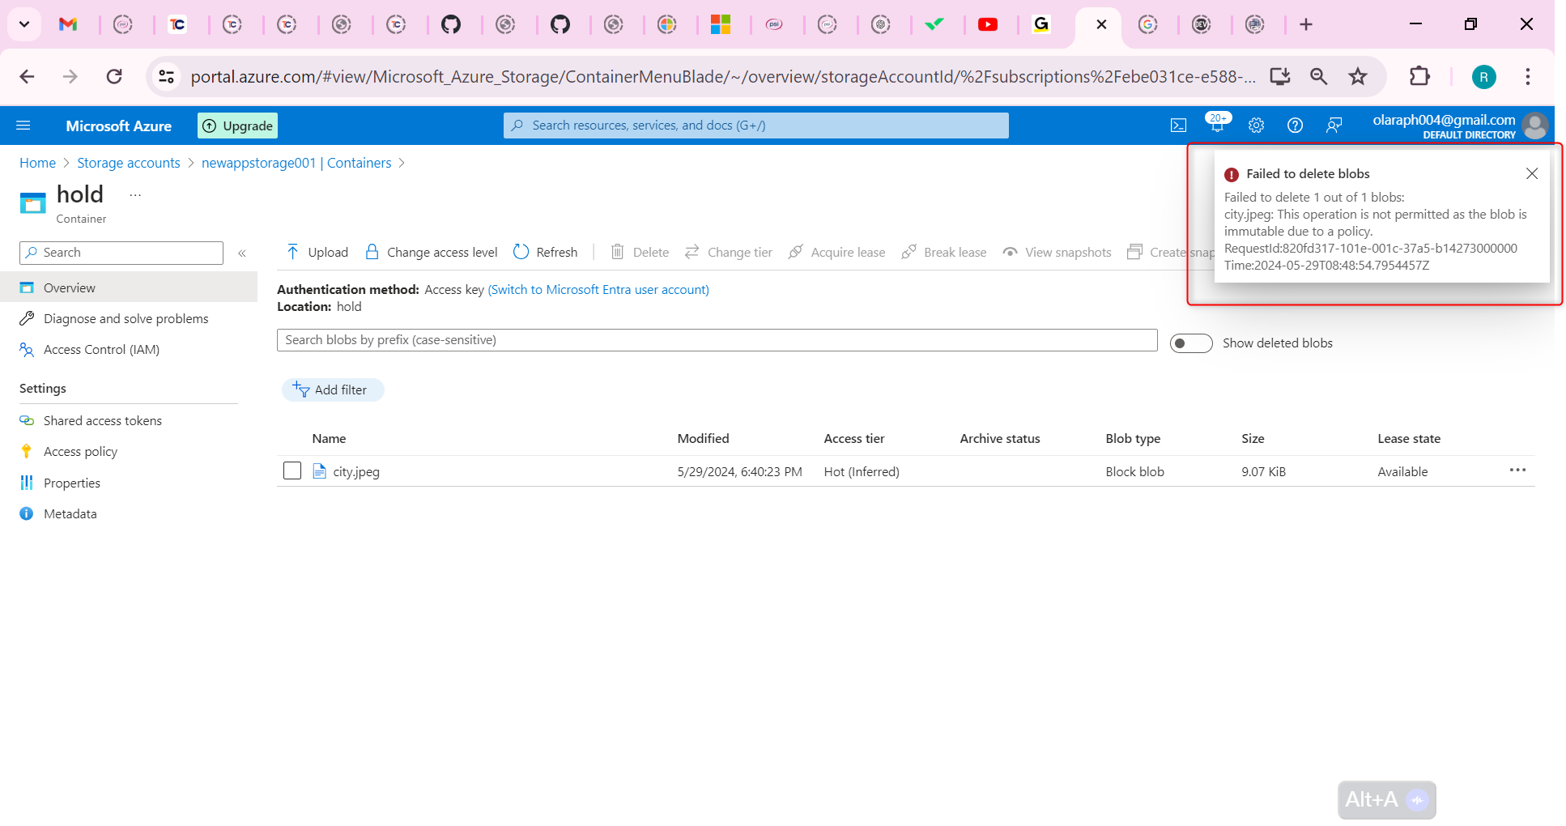
Task: Click Change tier in the toolbar
Action: coord(728,252)
